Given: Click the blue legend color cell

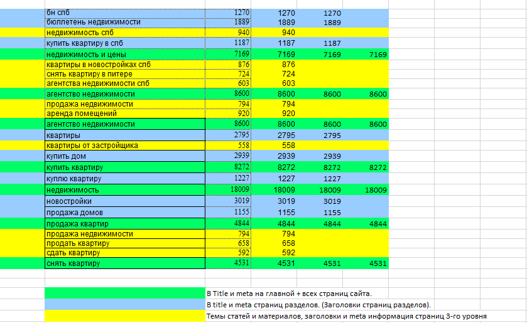Looking at the screenshot, I should (x=125, y=305).
